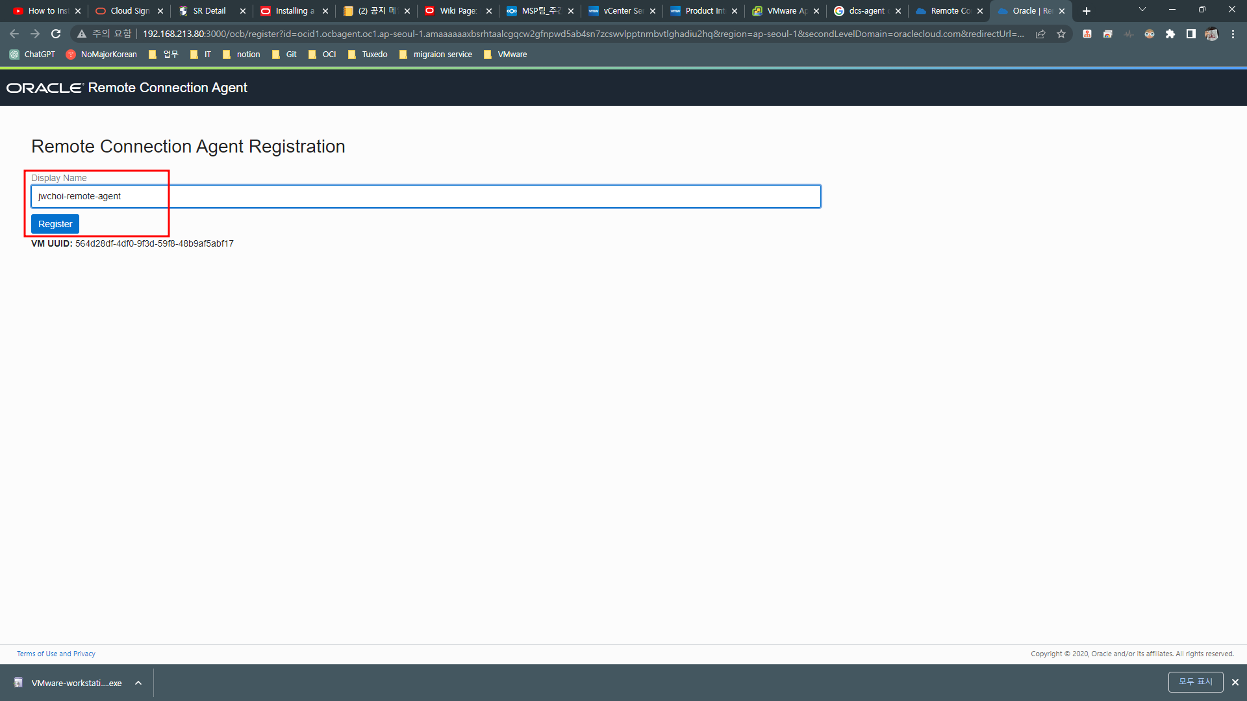The width and height of the screenshot is (1247, 701).
Task: Click the Register button
Action: (55, 224)
